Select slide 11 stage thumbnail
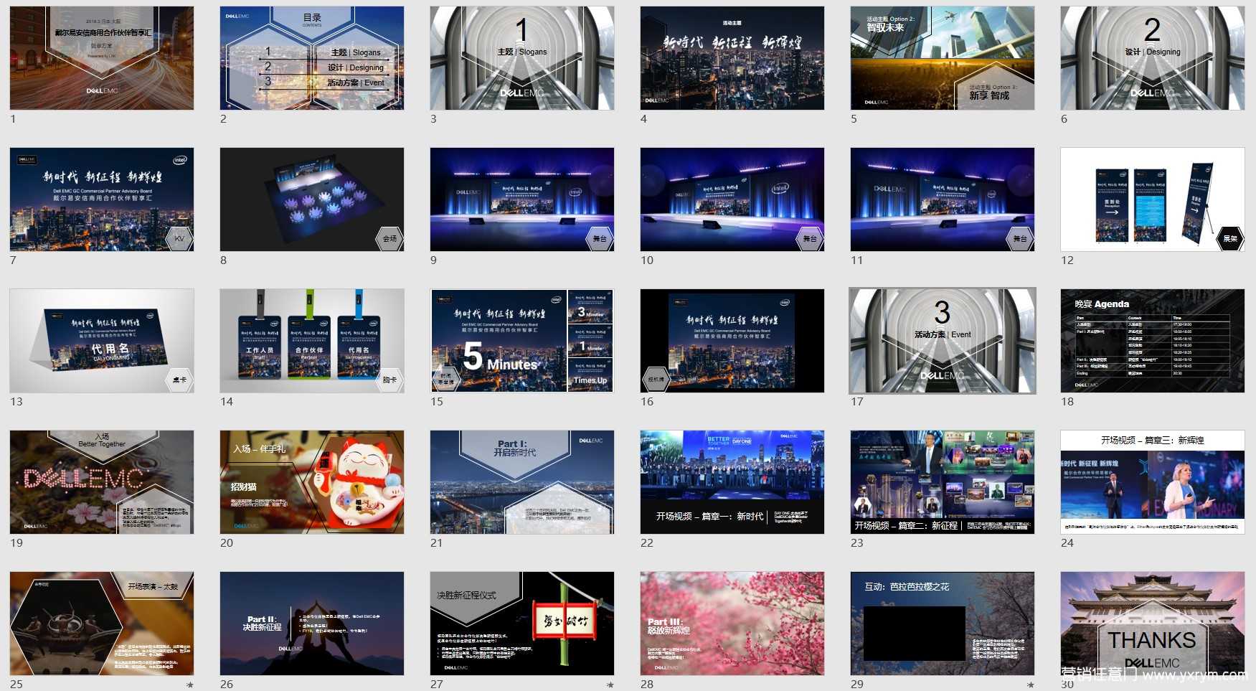The width and height of the screenshot is (1256, 691). click(943, 199)
